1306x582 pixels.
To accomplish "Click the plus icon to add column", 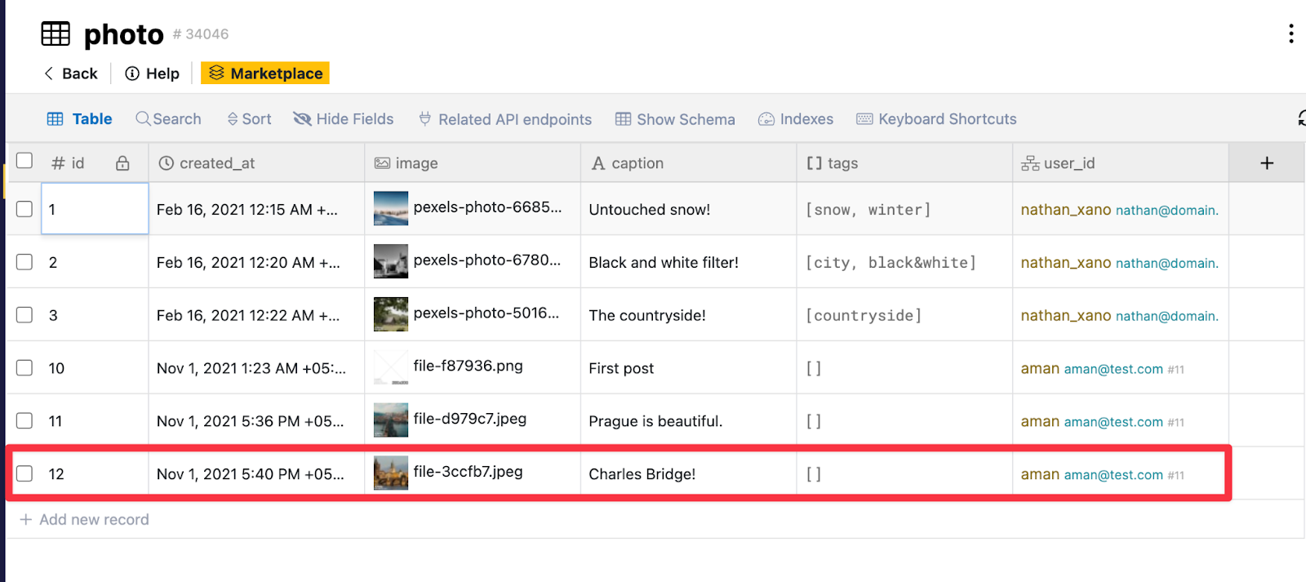I will coord(1266,163).
